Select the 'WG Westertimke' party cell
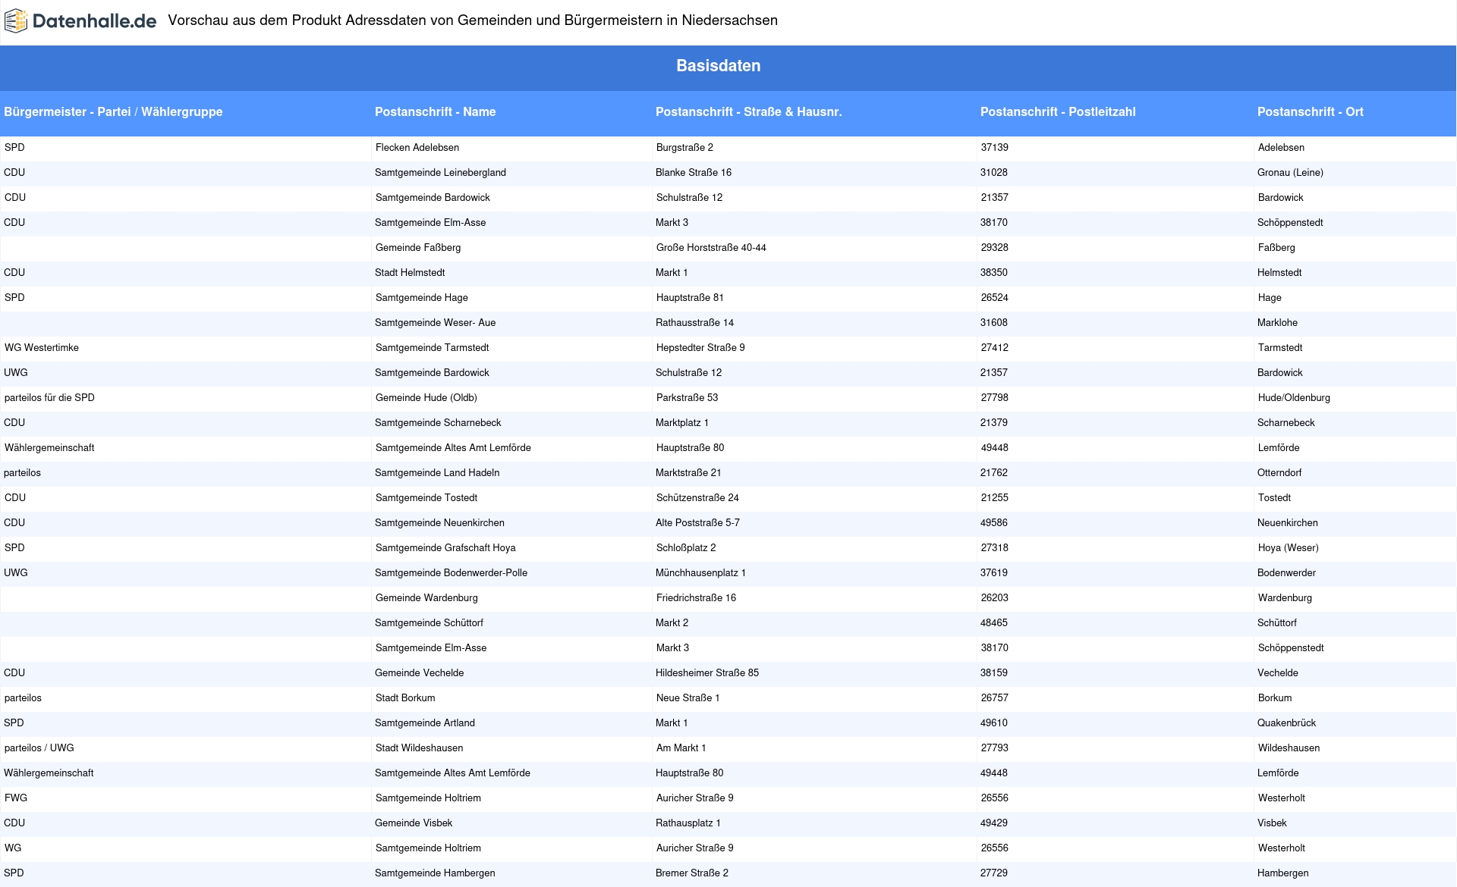 coord(186,348)
